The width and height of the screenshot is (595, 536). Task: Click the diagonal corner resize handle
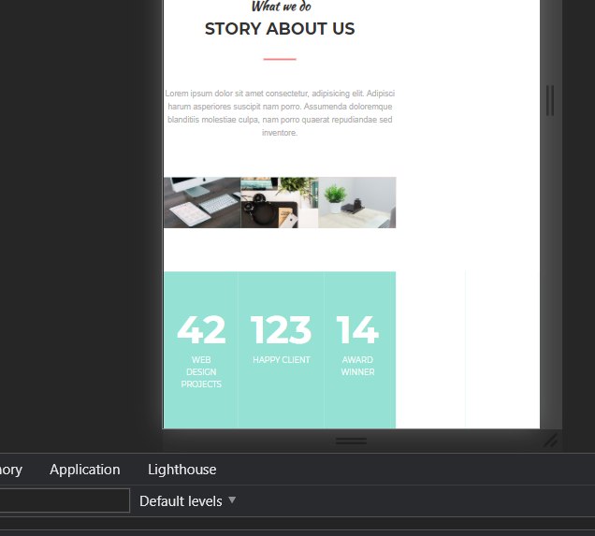pos(550,441)
